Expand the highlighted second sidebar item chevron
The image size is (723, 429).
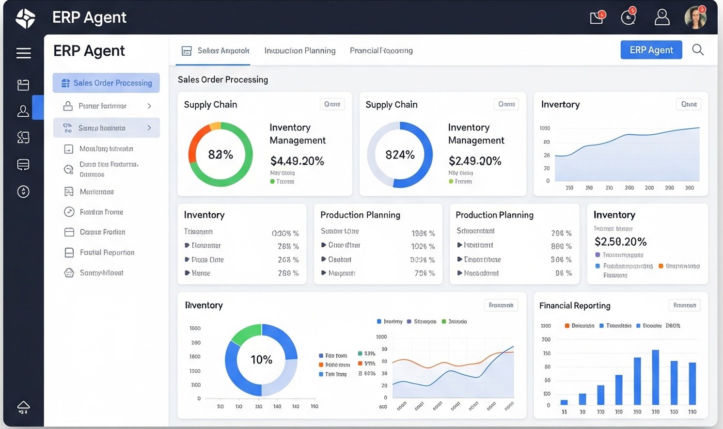(x=149, y=128)
